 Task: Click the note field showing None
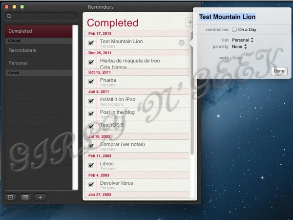click(237, 58)
